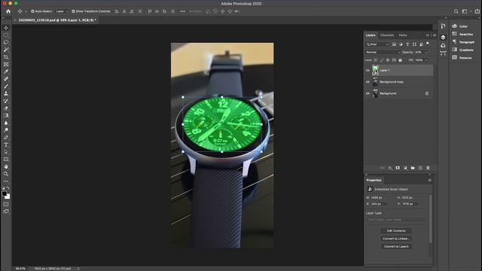Screen dimensions: 482x271
Task: Toggle lock position icon
Action: pos(388,60)
